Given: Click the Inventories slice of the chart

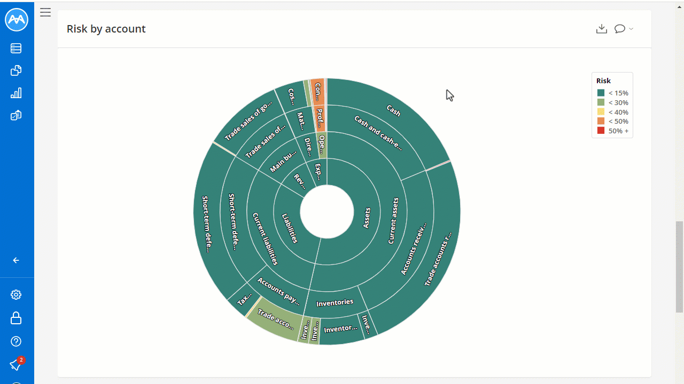Looking at the screenshot, I should [x=335, y=302].
